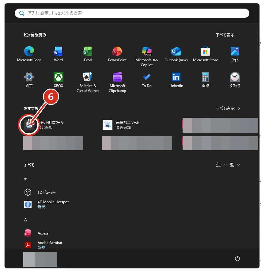Click the Start menu vertical scrollbar

pyautogui.click(x=258, y=40)
